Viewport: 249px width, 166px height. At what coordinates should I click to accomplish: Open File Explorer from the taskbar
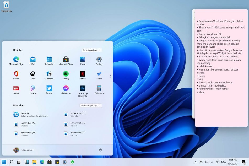click(x=34, y=162)
